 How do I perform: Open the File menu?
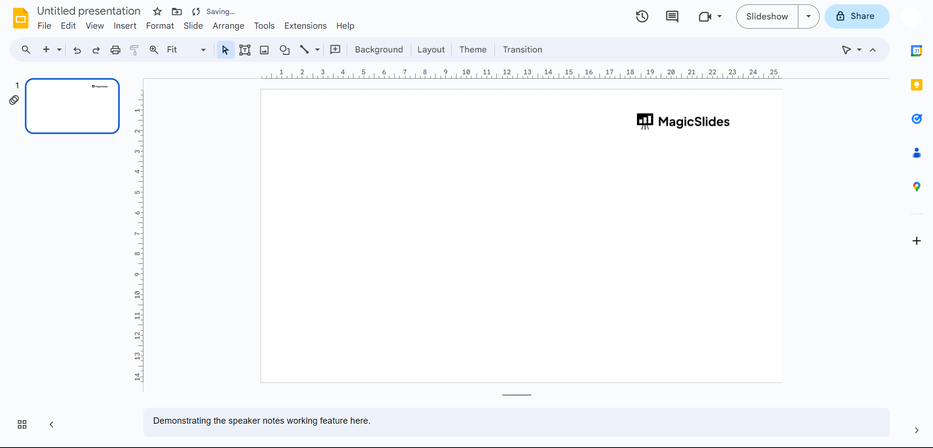pos(44,26)
